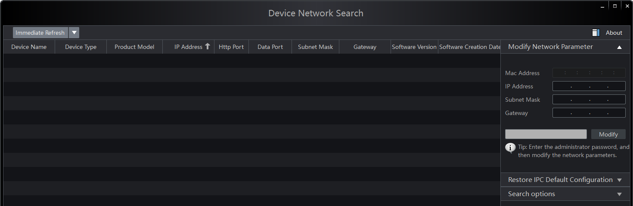Sort by Software Version column
Screen dimensions: 633x206
pos(414,47)
